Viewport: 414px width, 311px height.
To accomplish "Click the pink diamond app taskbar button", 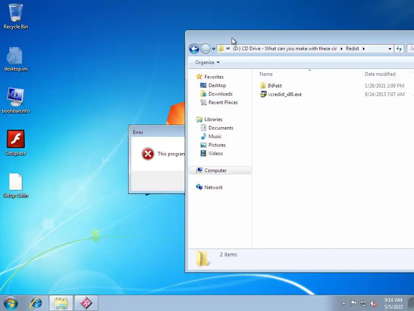I will click(x=86, y=303).
